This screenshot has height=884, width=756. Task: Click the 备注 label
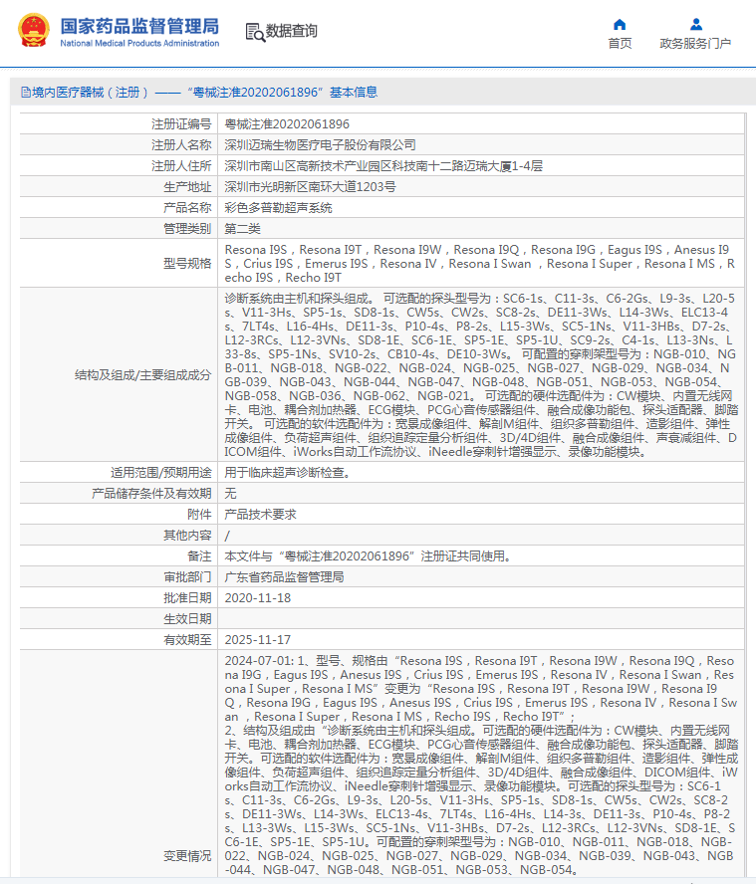click(199, 555)
